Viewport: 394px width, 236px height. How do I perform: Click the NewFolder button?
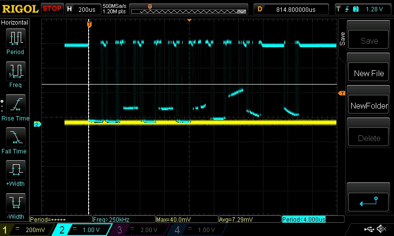coord(368,106)
